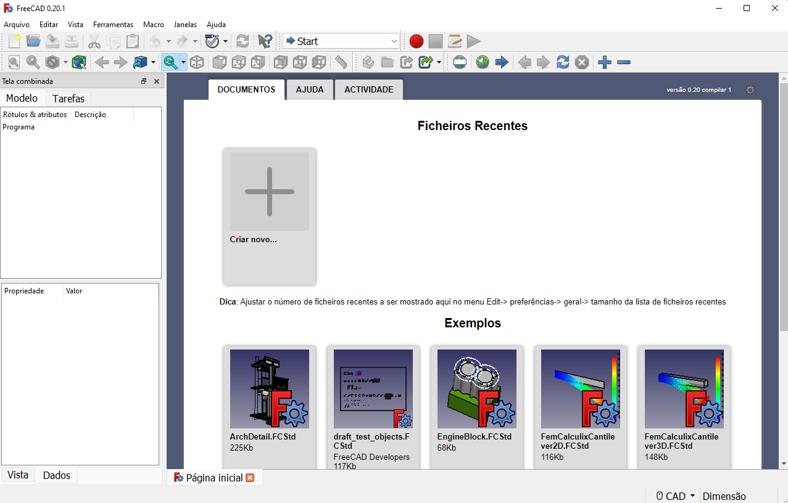Open the Start page settings gear

click(x=750, y=90)
